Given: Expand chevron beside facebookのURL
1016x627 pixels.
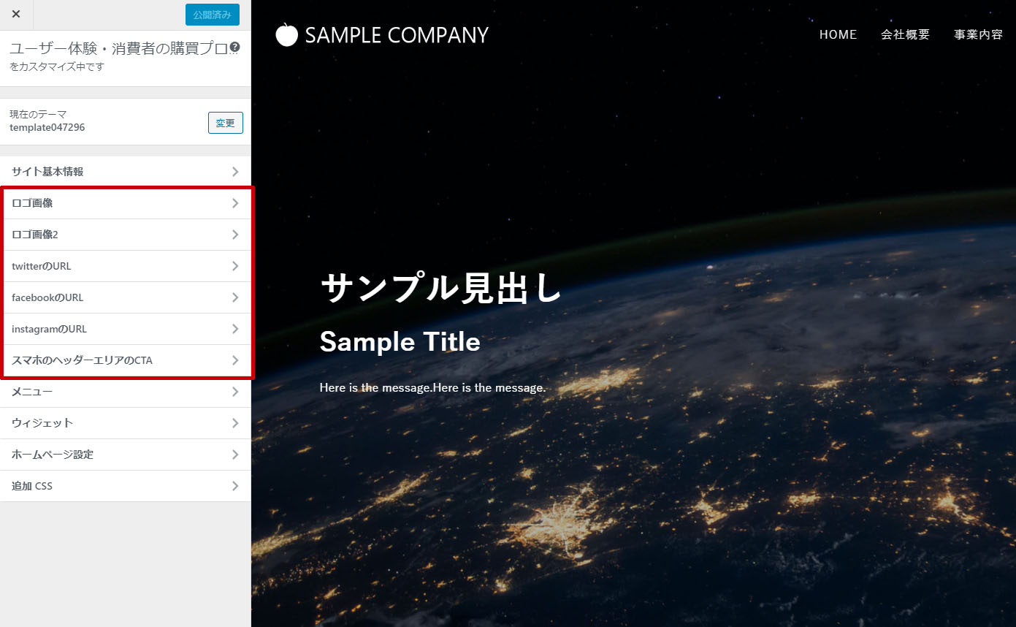Looking at the screenshot, I should [x=235, y=297].
